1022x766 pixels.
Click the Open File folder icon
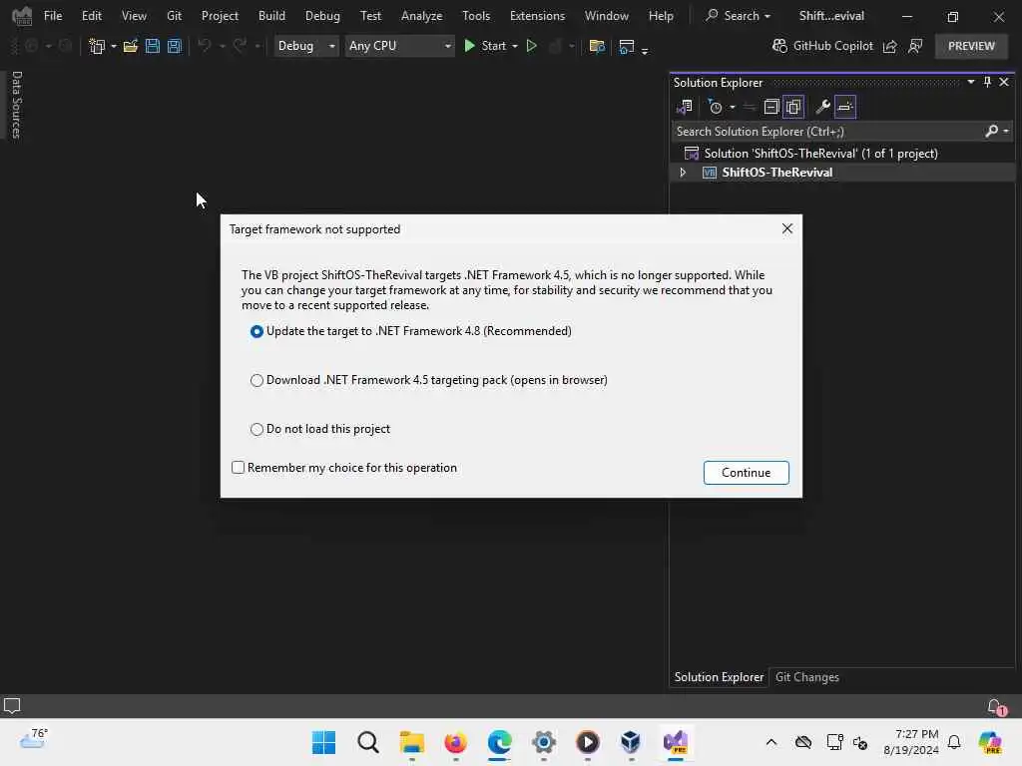131,46
